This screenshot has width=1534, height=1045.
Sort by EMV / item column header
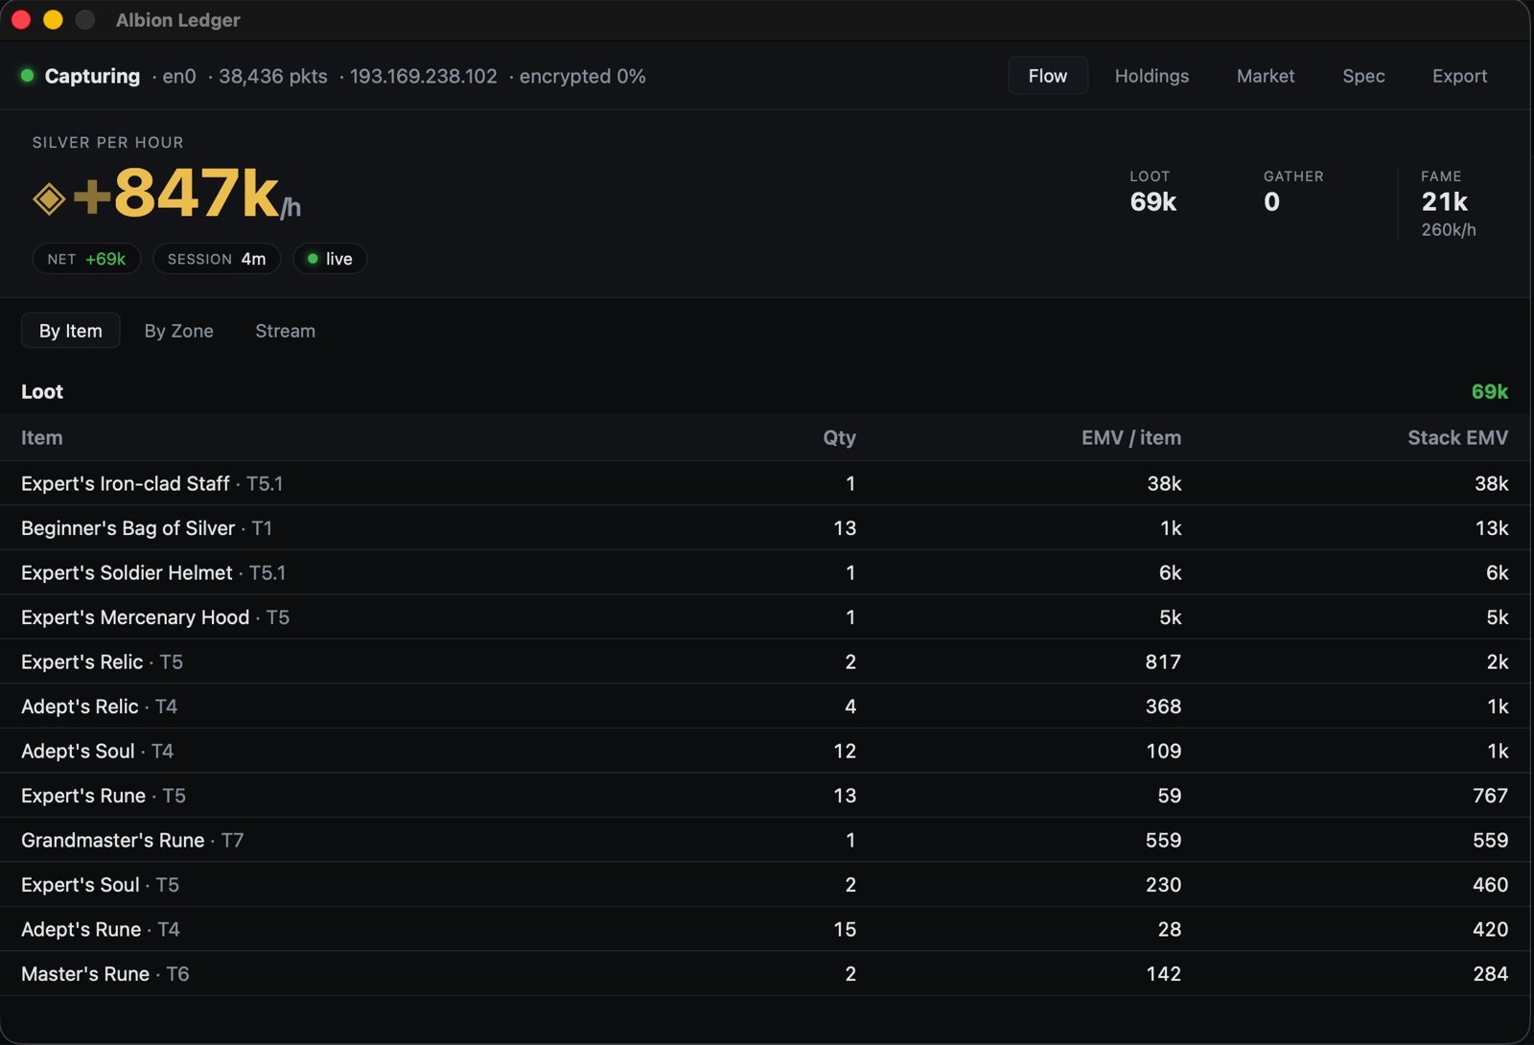(1131, 438)
